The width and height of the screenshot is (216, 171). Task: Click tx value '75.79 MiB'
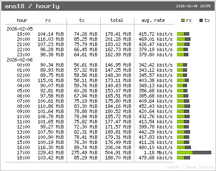(x=86, y=44)
